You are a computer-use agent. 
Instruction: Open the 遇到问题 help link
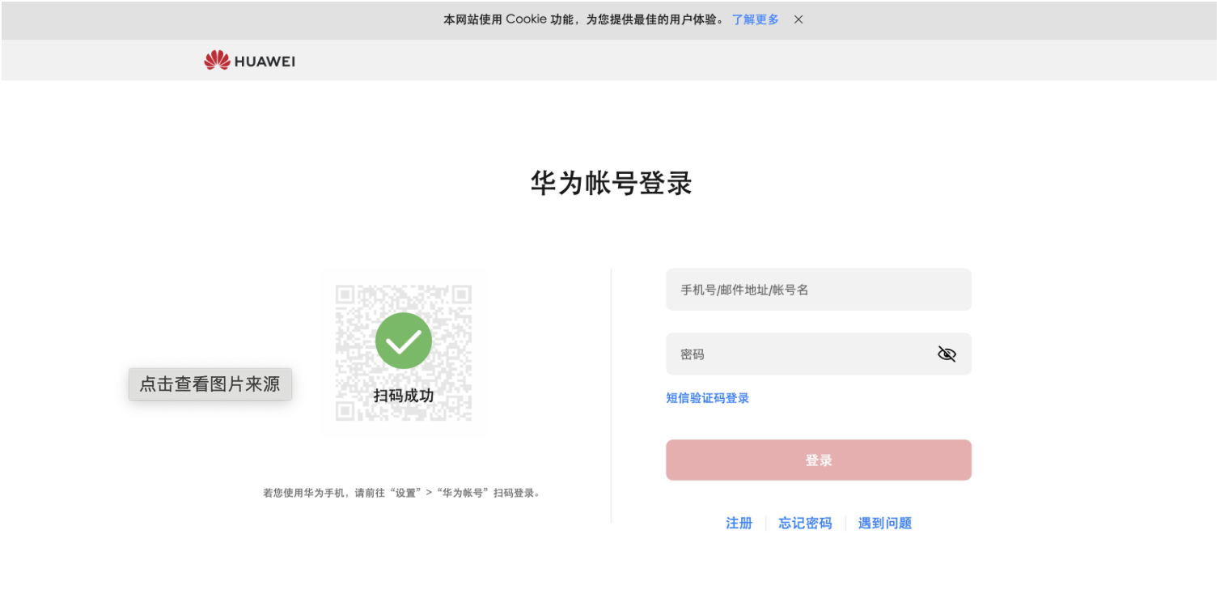coord(884,524)
